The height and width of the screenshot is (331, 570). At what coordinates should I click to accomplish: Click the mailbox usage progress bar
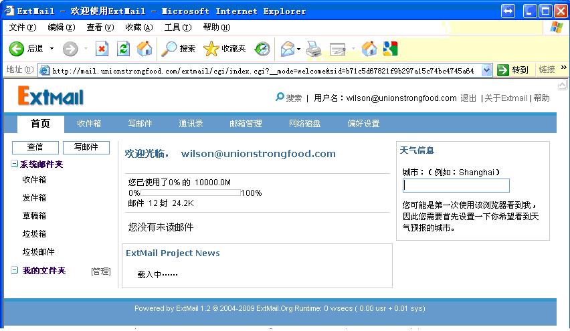coord(191,193)
